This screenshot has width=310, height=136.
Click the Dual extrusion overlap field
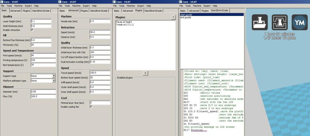[100, 62]
